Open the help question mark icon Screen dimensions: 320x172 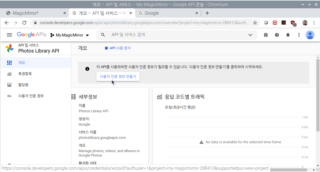[x=277, y=35]
